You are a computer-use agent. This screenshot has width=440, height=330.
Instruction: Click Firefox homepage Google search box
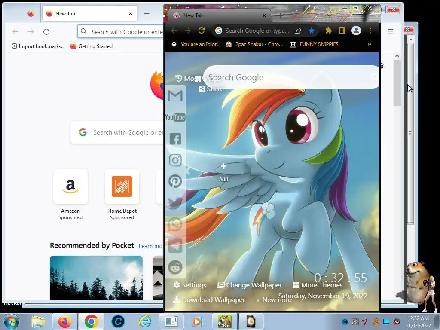click(x=117, y=132)
